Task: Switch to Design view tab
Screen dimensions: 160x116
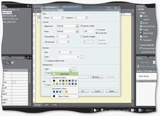Action: (x=37, y=105)
